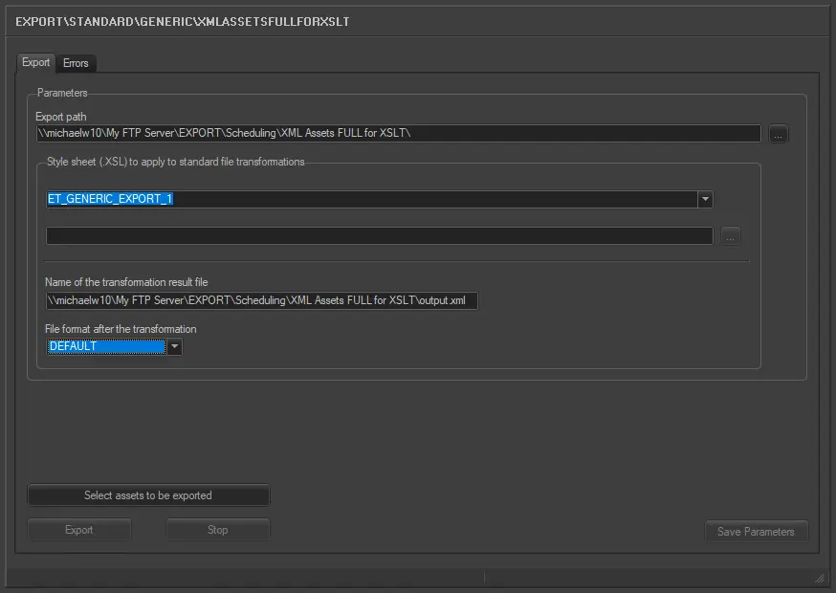This screenshot has height=593, width=836.
Task: Click the File format after the transformation label
Action: 121,329
